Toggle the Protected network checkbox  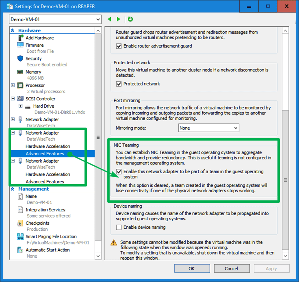(x=119, y=84)
